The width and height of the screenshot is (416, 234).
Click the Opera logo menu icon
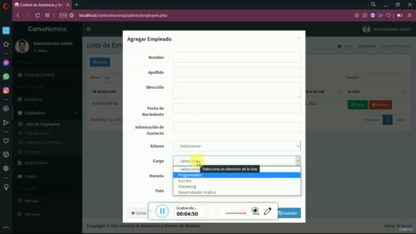[x=6, y=6]
